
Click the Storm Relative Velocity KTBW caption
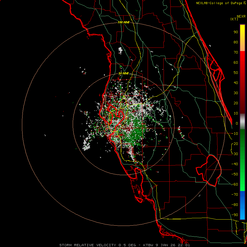(x=124, y=245)
